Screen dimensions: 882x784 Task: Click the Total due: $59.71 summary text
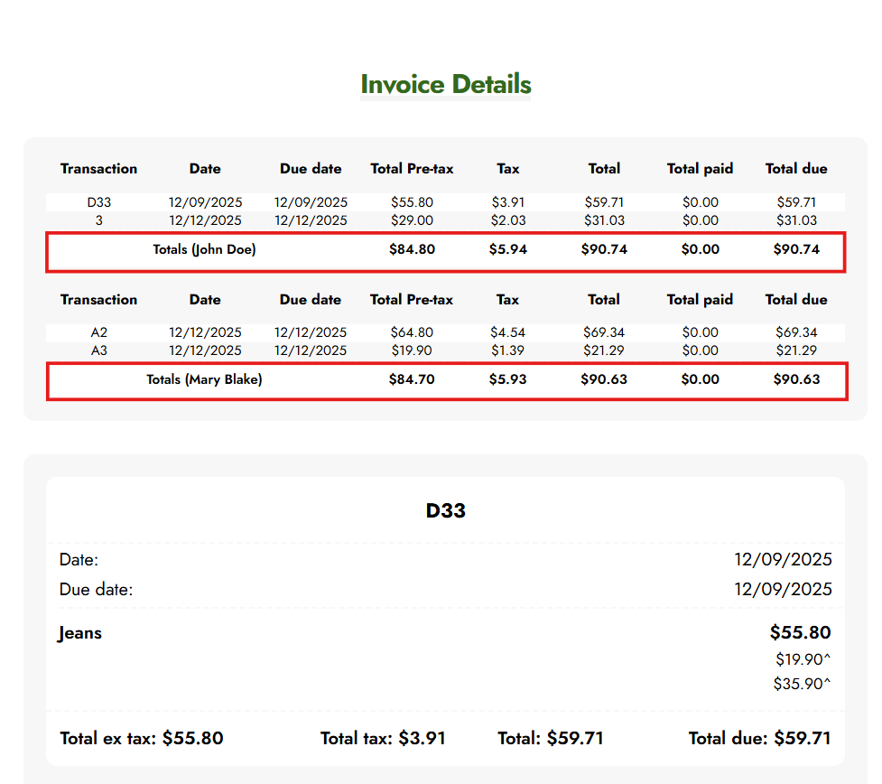(759, 739)
